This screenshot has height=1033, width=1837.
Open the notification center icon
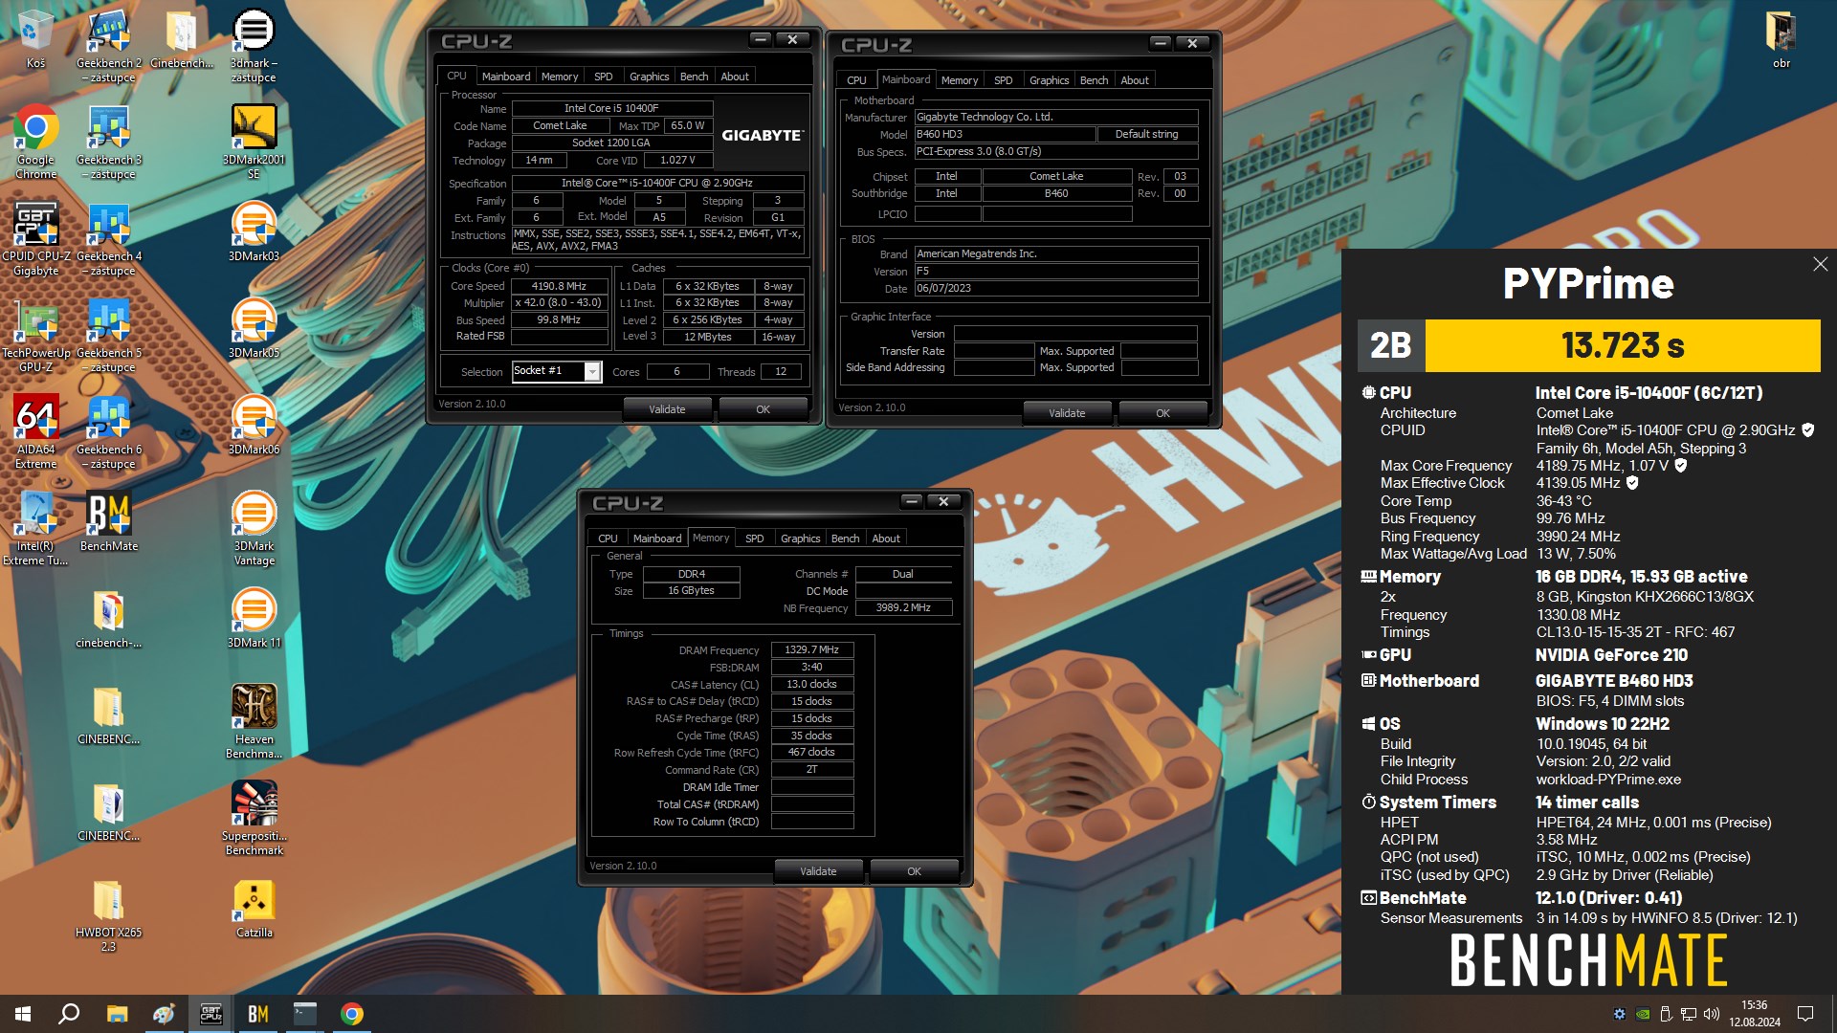pyautogui.click(x=1805, y=1014)
